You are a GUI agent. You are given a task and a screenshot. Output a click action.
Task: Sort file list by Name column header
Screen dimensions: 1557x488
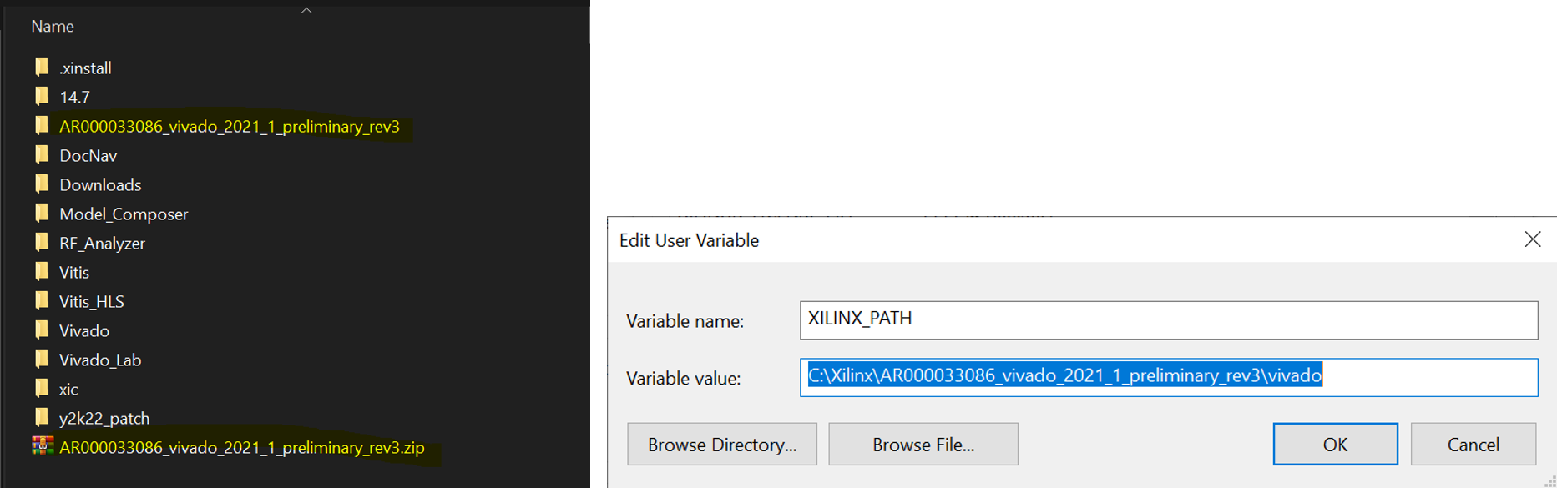(x=53, y=27)
